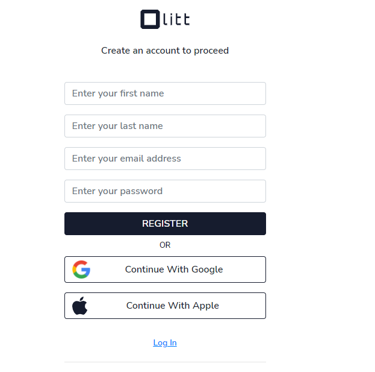Click the 'Create an account to proceed' heading
The width and height of the screenshot is (375, 372).
(165, 51)
